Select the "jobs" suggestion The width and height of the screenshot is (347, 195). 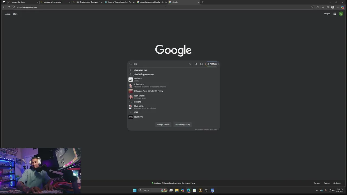point(173,112)
